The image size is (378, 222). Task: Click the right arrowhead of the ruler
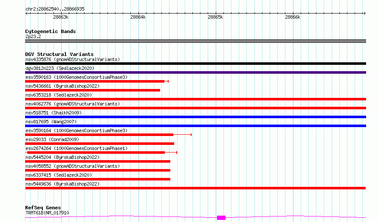coord(364,13)
